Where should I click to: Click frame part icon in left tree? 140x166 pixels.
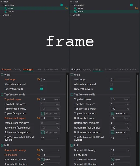[x=6, y=11]
